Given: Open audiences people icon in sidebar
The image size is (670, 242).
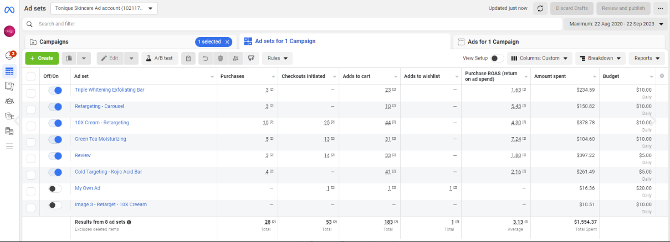Looking at the screenshot, I should [9, 101].
